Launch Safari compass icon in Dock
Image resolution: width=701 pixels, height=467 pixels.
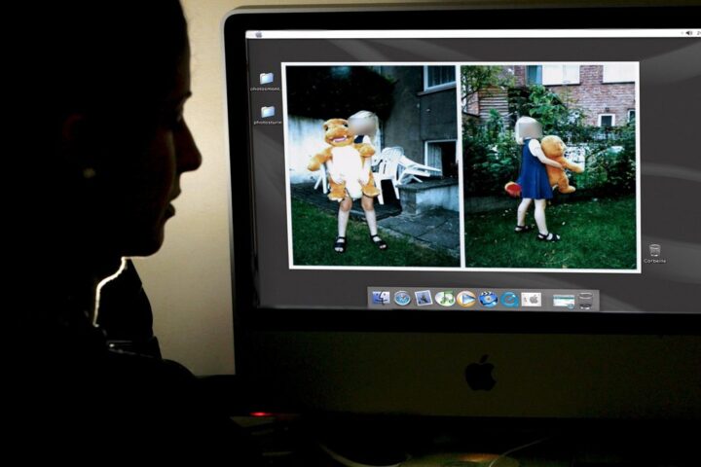(x=402, y=298)
